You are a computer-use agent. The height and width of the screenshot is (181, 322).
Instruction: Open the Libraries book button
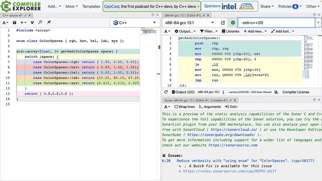[x=230, y=31]
